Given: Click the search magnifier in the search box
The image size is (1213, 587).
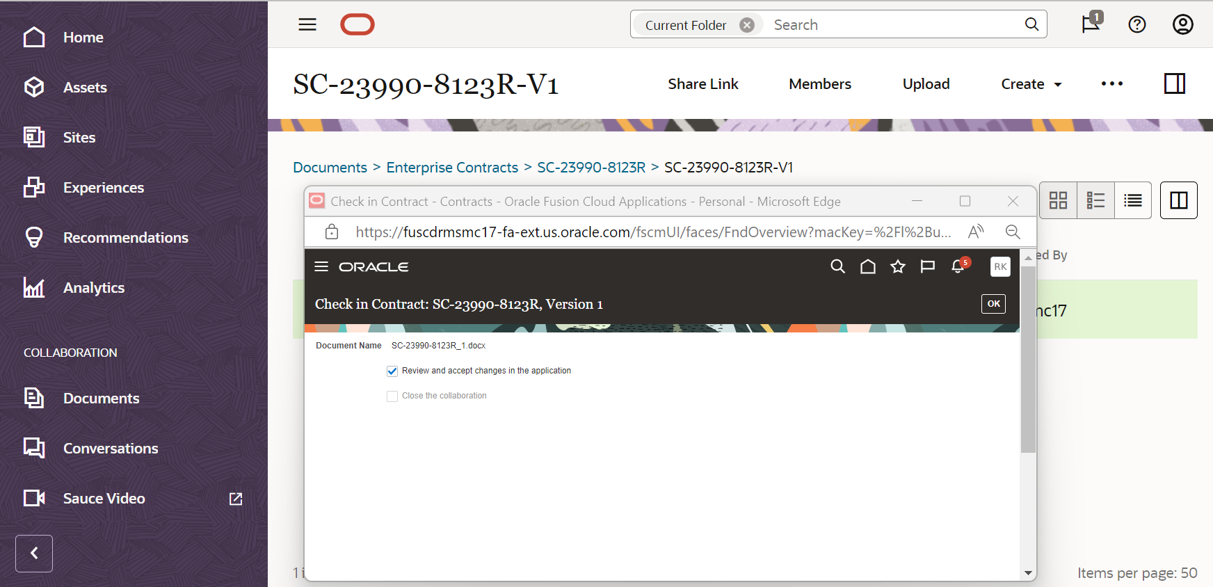Looking at the screenshot, I should pyautogui.click(x=1032, y=24).
